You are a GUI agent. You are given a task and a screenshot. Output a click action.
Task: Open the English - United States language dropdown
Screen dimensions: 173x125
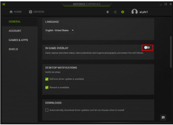(60, 30)
